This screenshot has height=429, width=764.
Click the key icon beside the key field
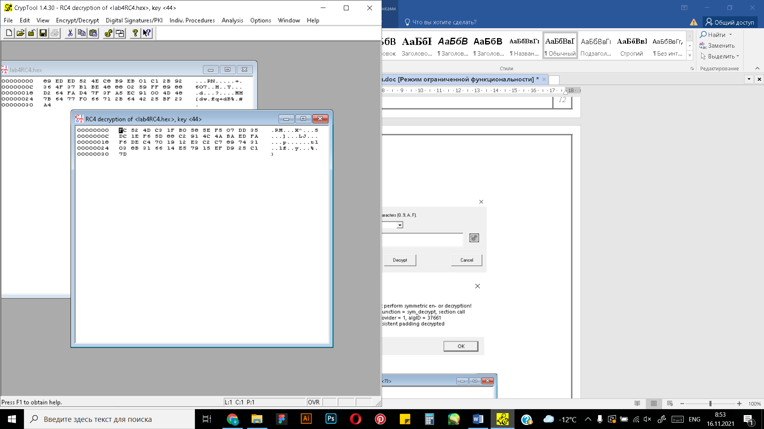pos(474,238)
